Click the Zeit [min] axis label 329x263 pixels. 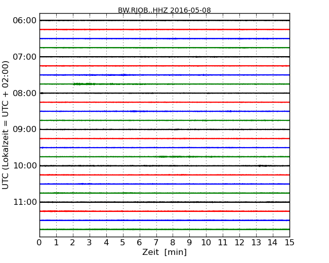164,252
